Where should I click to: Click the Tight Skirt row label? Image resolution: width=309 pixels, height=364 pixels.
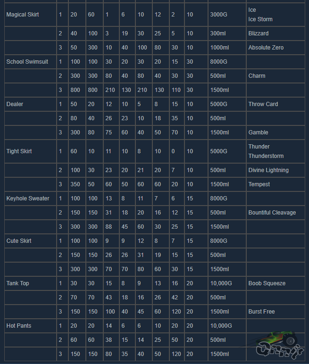click(19, 151)
